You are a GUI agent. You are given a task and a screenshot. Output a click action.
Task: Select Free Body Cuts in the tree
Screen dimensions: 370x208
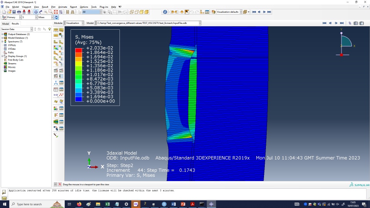pos(15,60)
